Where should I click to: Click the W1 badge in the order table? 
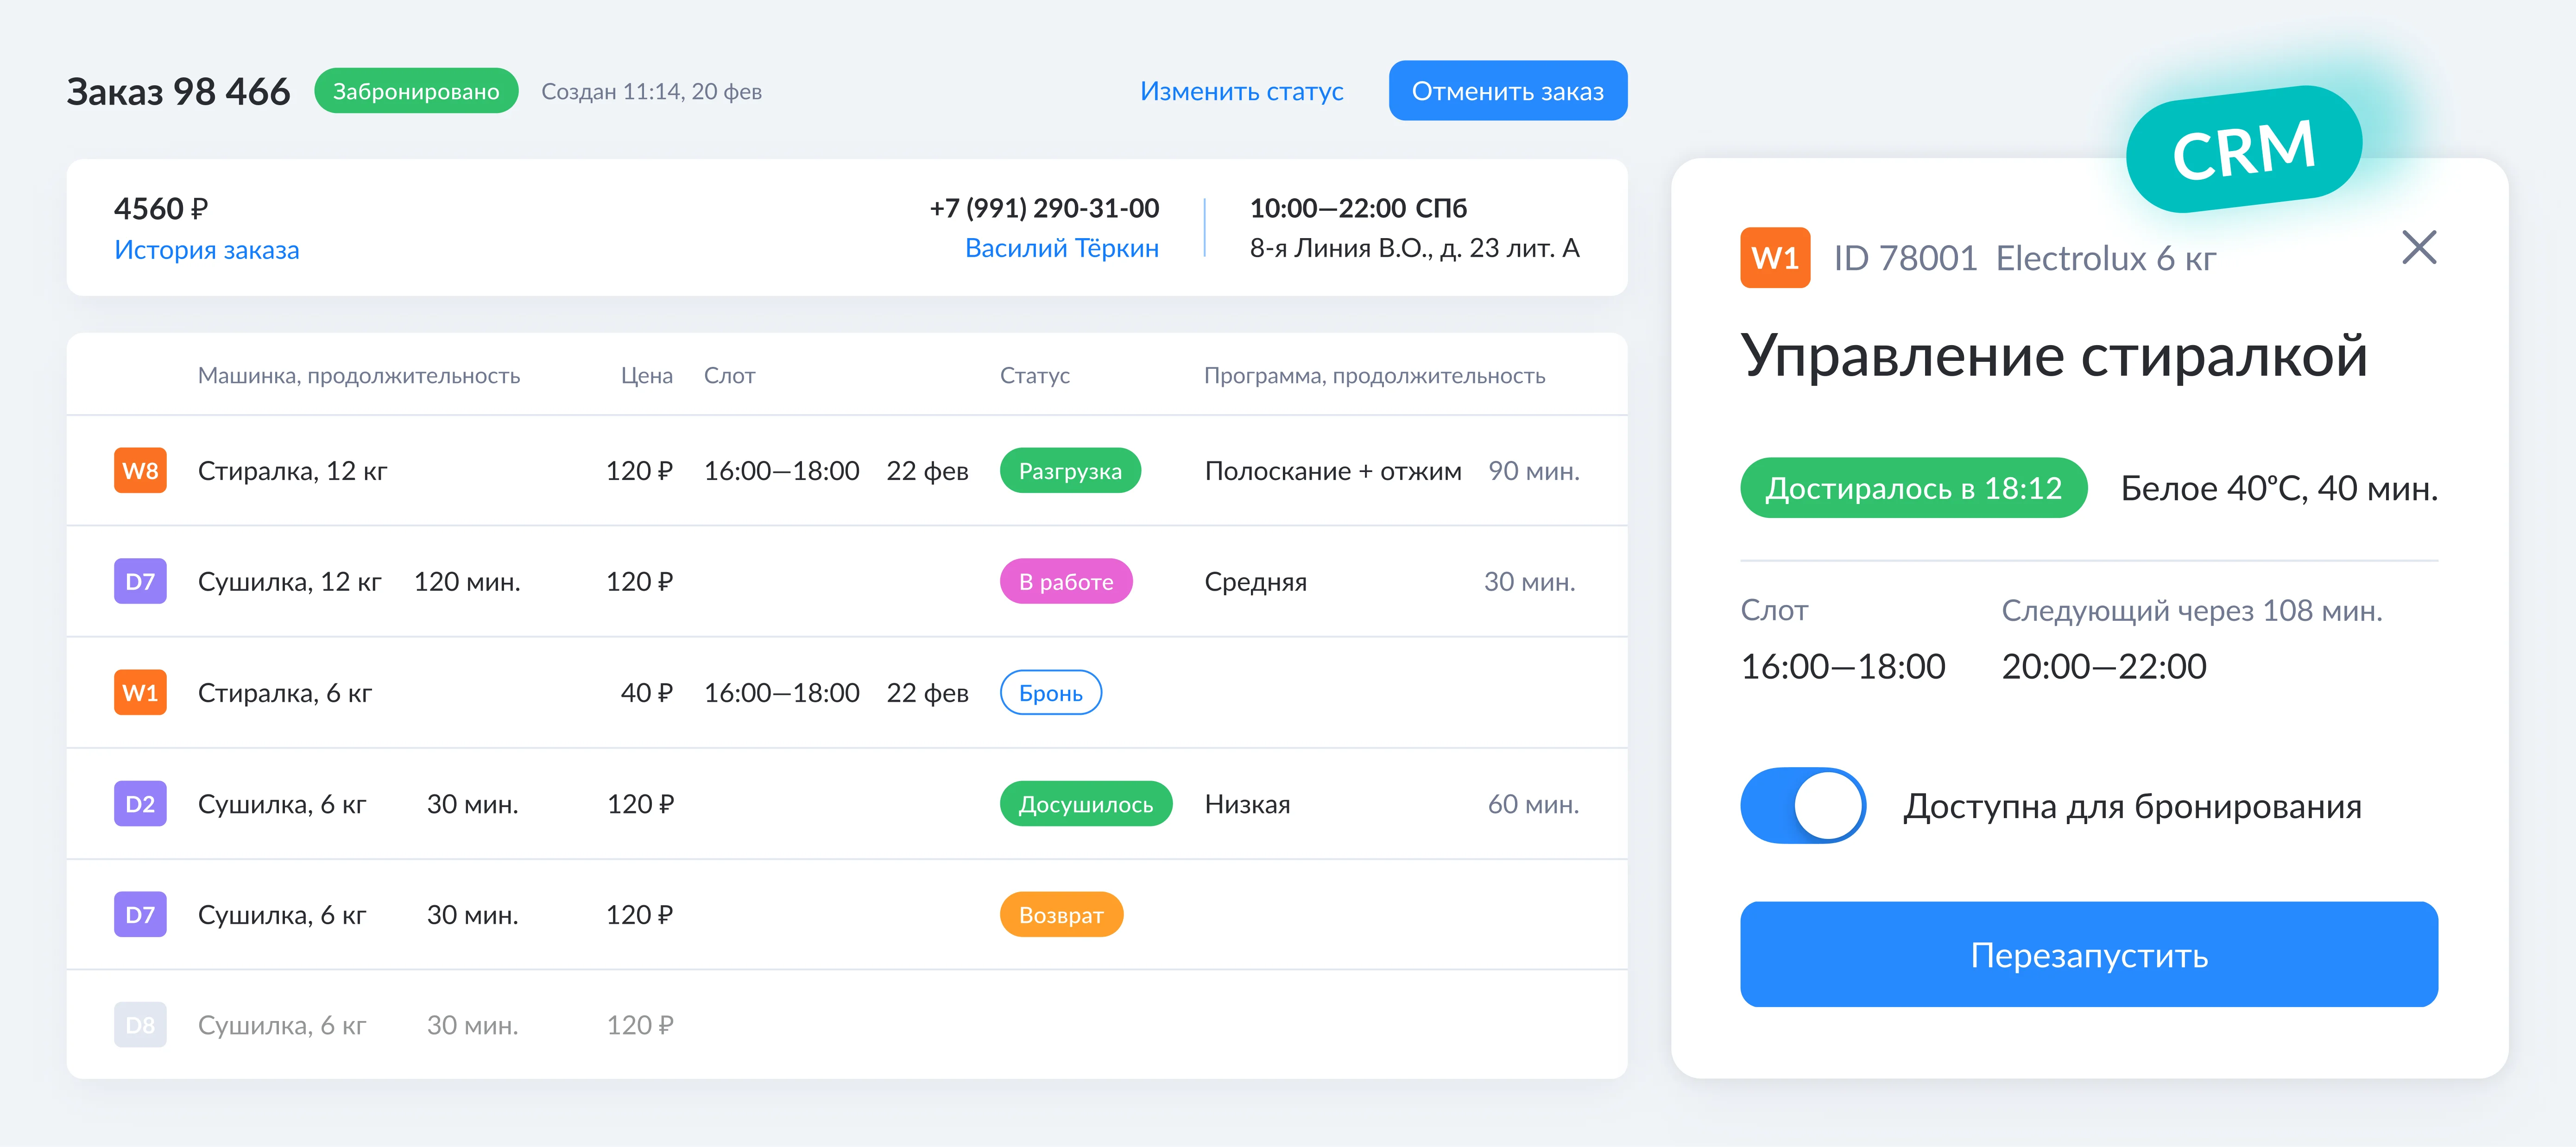[140, 693]
